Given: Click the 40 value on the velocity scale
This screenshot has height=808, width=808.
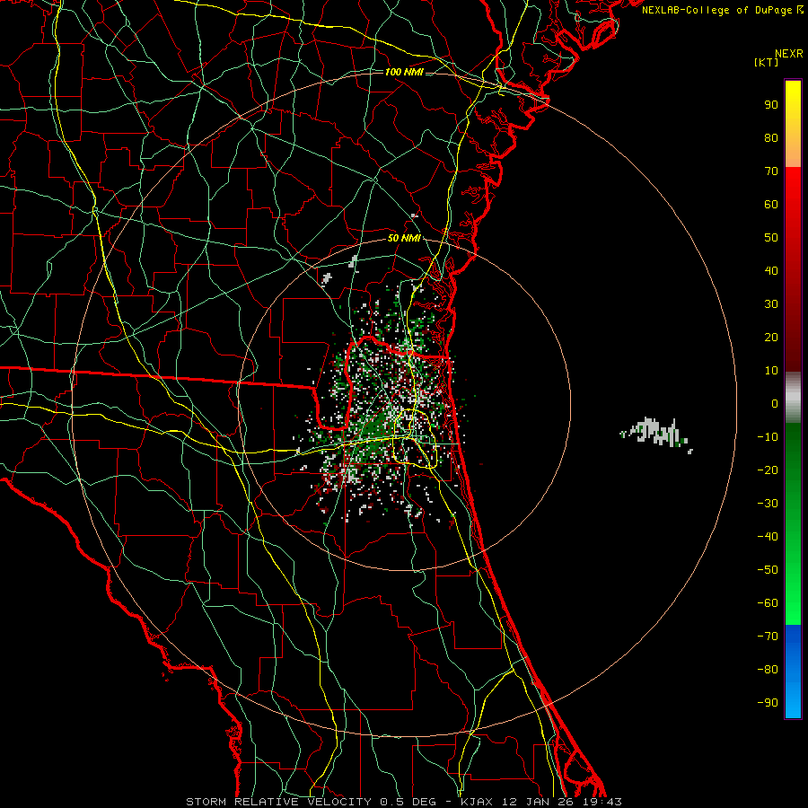Looking at the screenshot, I should (x=771, y=271).
